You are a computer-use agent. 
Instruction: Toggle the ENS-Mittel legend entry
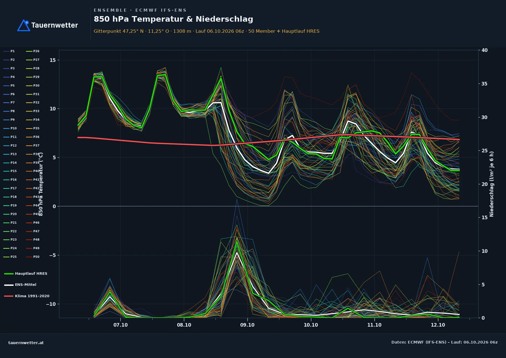click(20, 285)
